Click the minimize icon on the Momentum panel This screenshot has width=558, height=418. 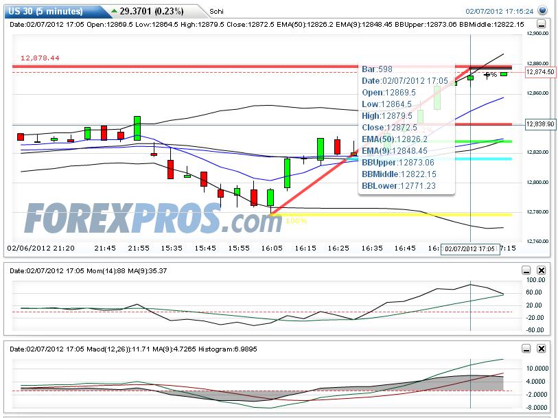tap(526, 269)
